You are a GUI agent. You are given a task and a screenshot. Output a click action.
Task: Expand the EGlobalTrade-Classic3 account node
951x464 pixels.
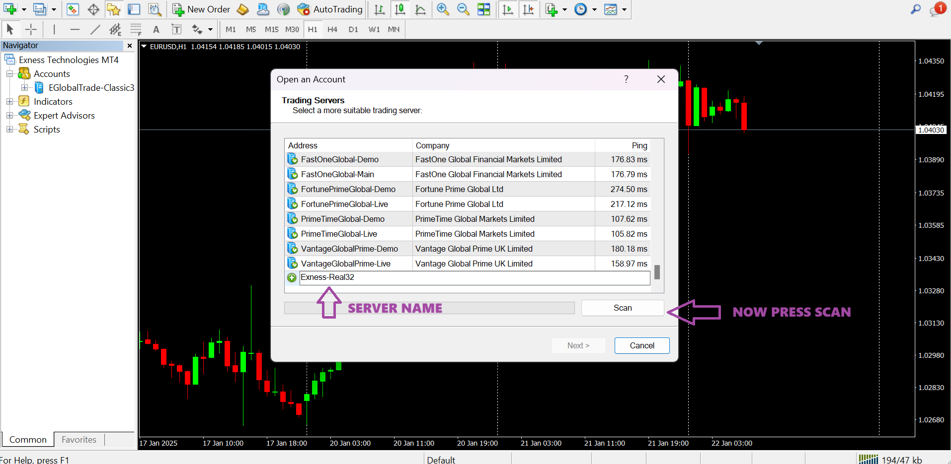tap(24, 88)
